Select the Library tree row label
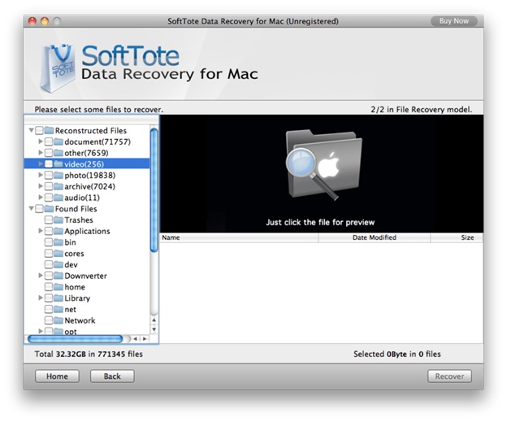This screenshot has height=422, width=507. coord(77,298)
